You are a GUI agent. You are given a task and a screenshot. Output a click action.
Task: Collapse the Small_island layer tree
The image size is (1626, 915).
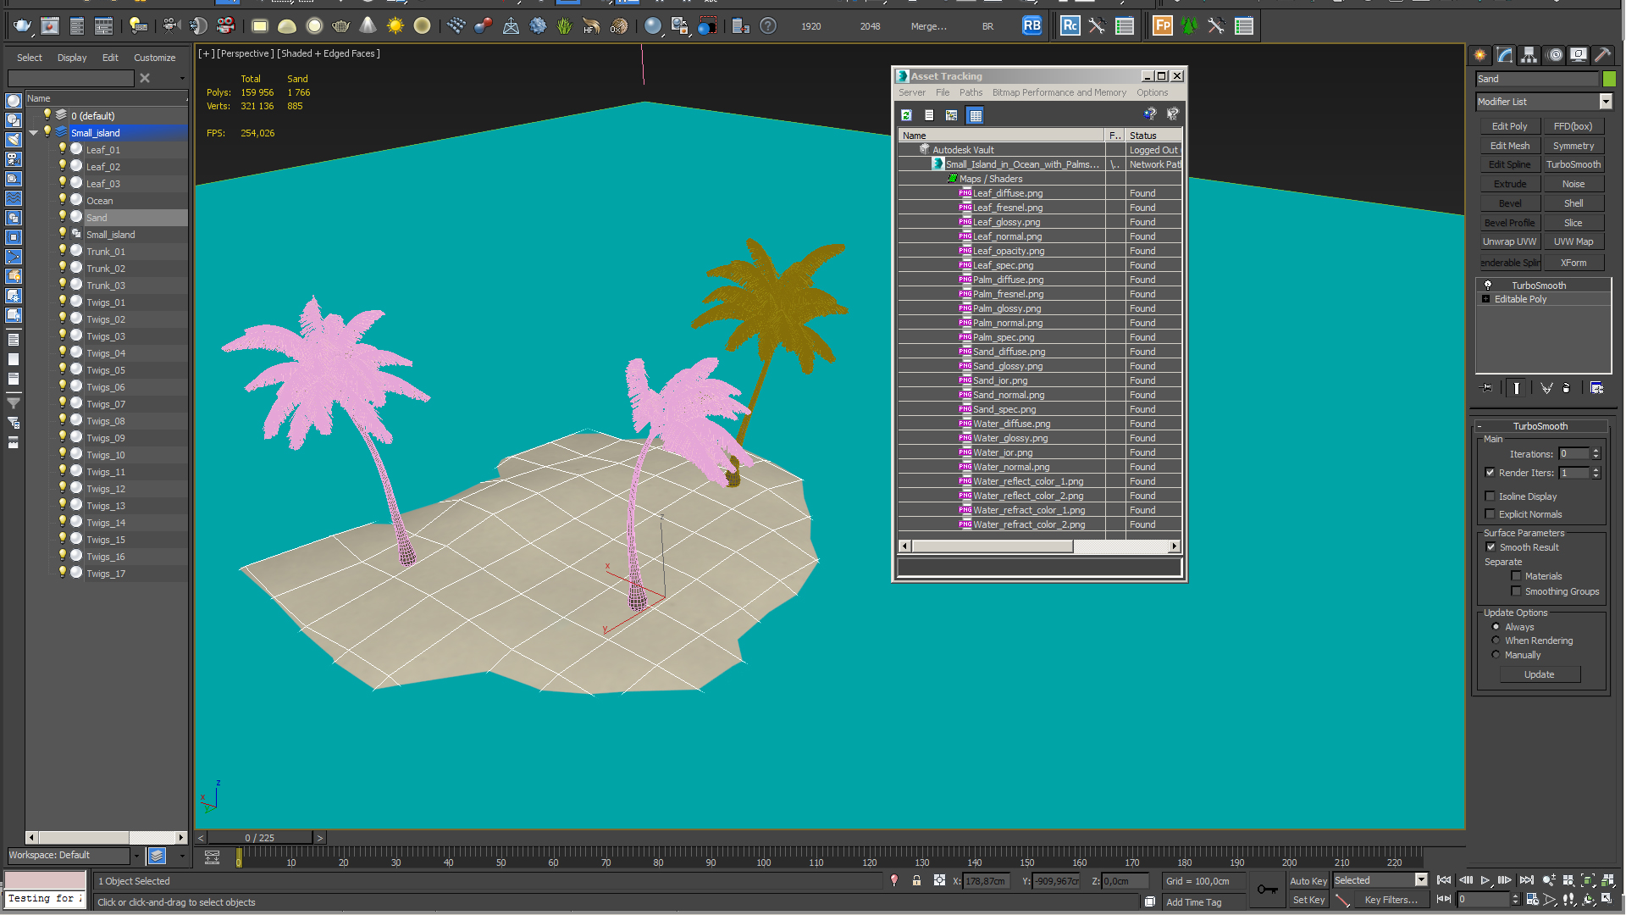34,133
